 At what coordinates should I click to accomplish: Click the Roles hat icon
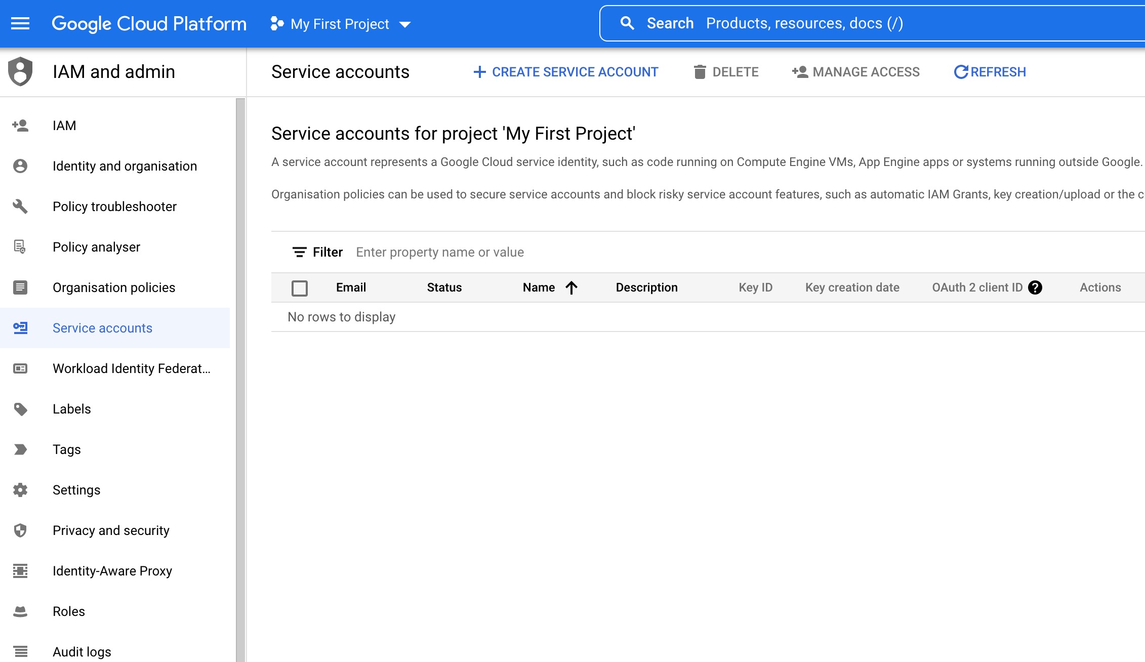click(x=20, y=611)
